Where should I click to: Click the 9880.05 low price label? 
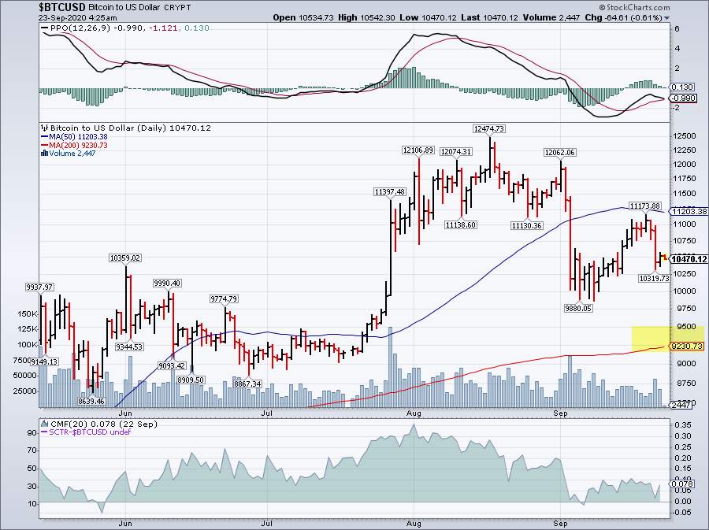[x=578, y=308]
